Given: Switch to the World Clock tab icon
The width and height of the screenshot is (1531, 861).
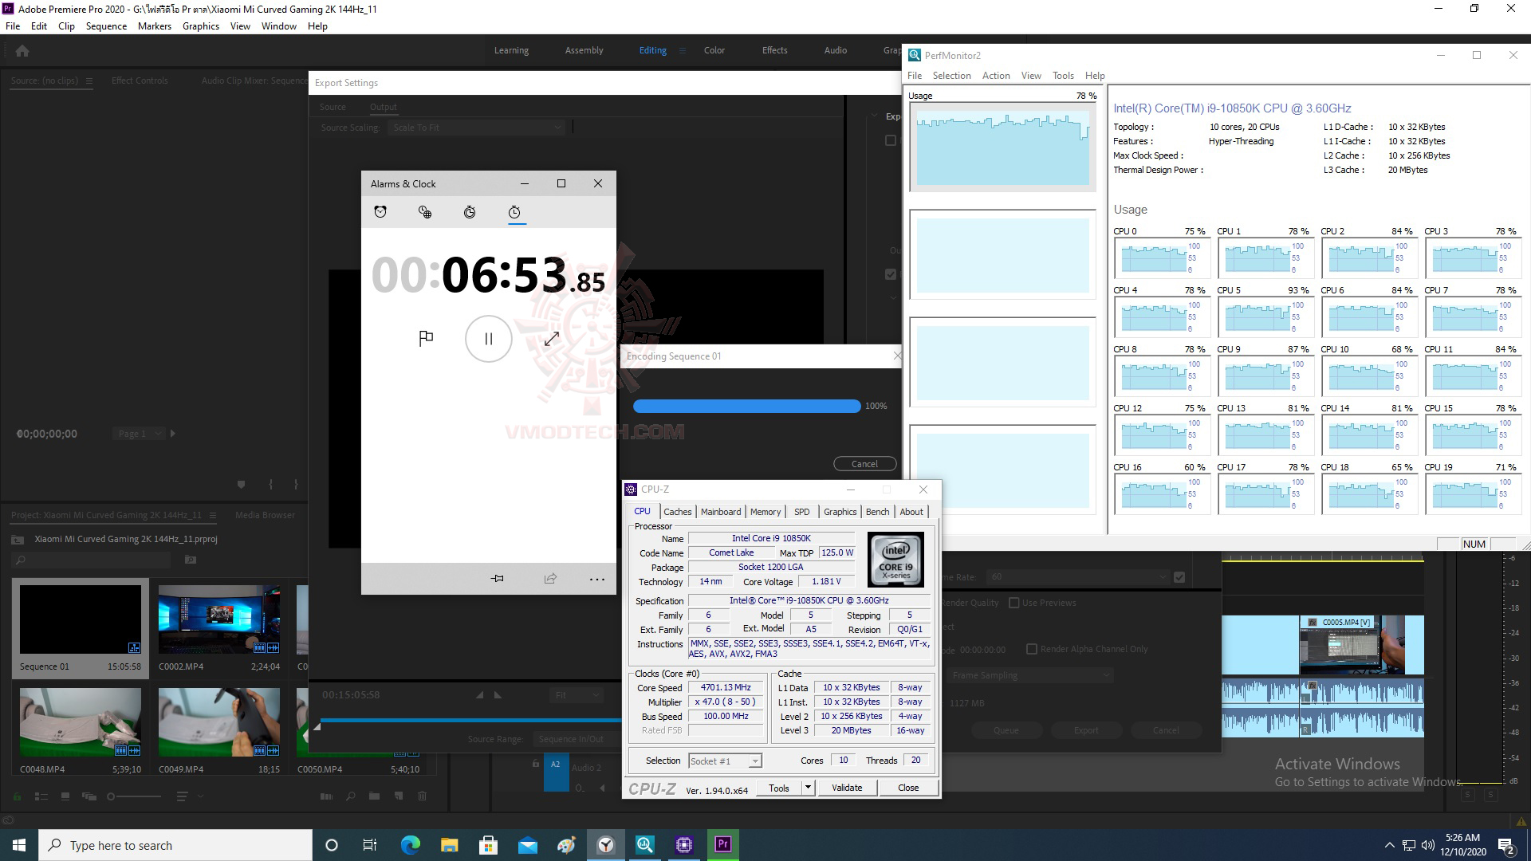Looking at the screenshot, I should 425,212.
